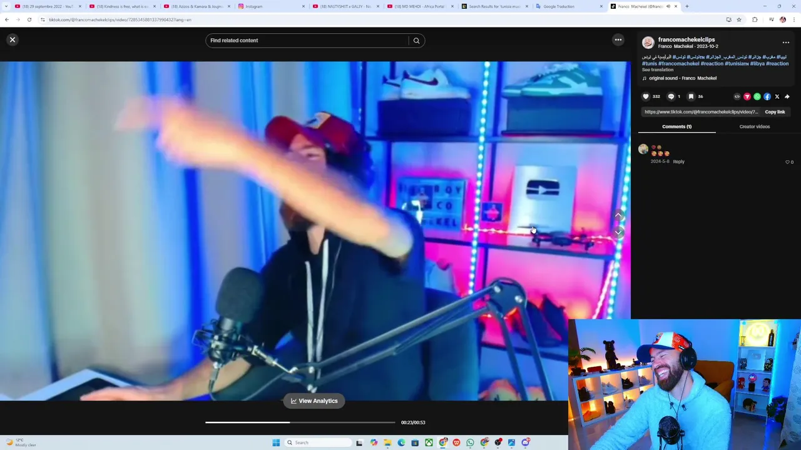801x450 pixels.
Task: Open the MD MEHDI - Africa Portal tab
Action: 419,6
